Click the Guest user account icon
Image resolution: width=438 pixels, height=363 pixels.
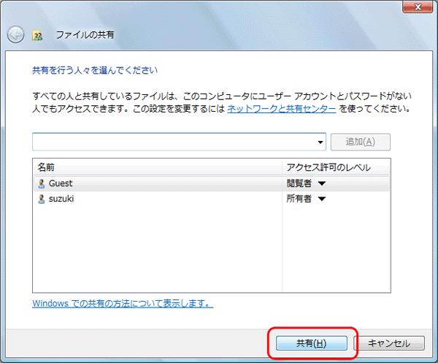42,183
